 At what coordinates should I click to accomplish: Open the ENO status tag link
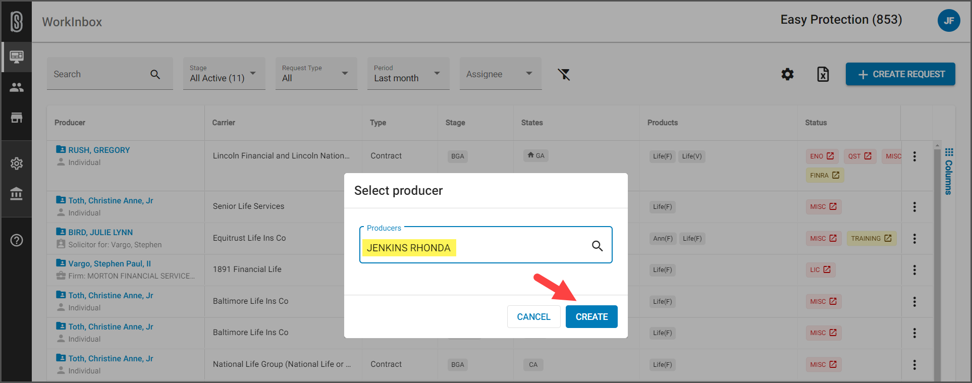822,156
